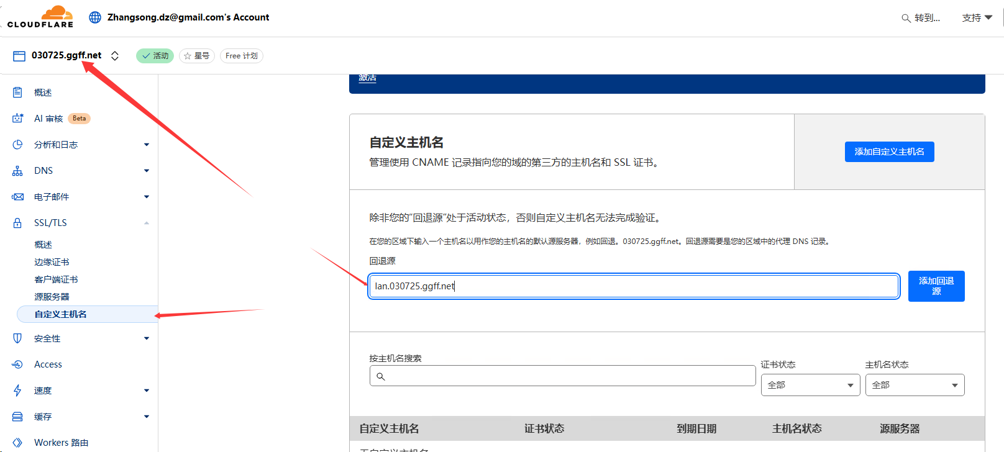Open the 主机名状态 dropdown

tap(915, 385)
